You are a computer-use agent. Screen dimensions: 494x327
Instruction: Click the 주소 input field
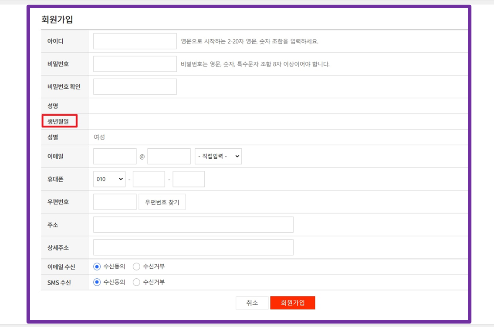pyautogui.click(x=193, y=225)
